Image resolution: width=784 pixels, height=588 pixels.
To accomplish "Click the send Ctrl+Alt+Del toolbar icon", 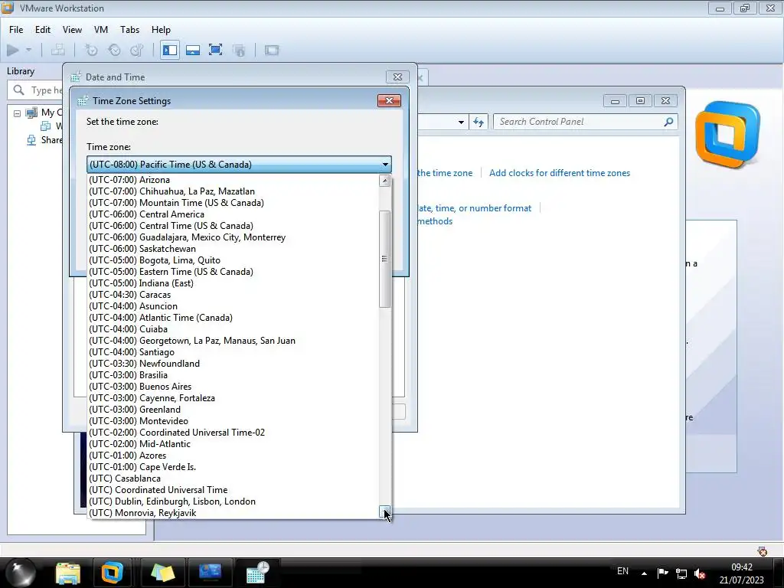I will click(58, 50).
